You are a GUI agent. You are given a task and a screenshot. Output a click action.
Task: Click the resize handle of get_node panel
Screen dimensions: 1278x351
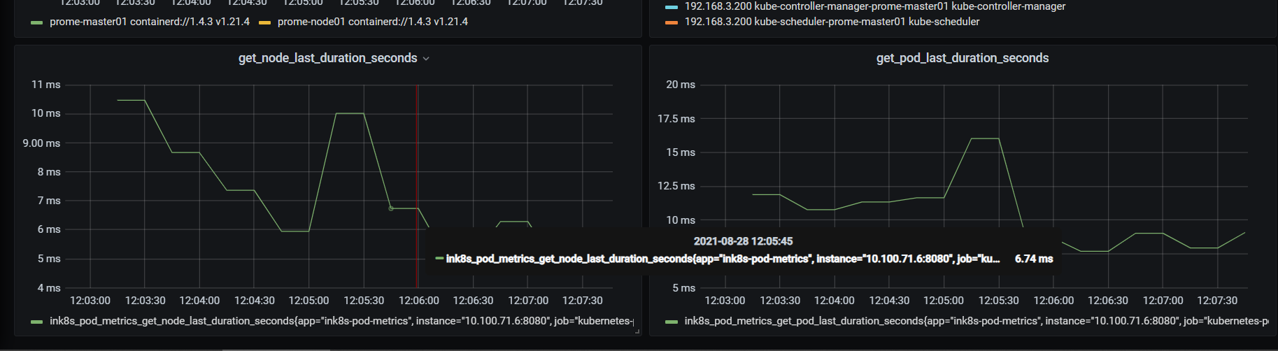[637, 331]
